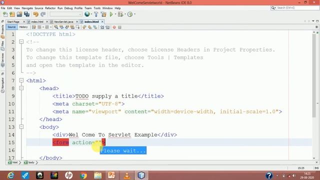Click the New File toolbar icon
The image size is (320, 180).
[x=5, y=14]
